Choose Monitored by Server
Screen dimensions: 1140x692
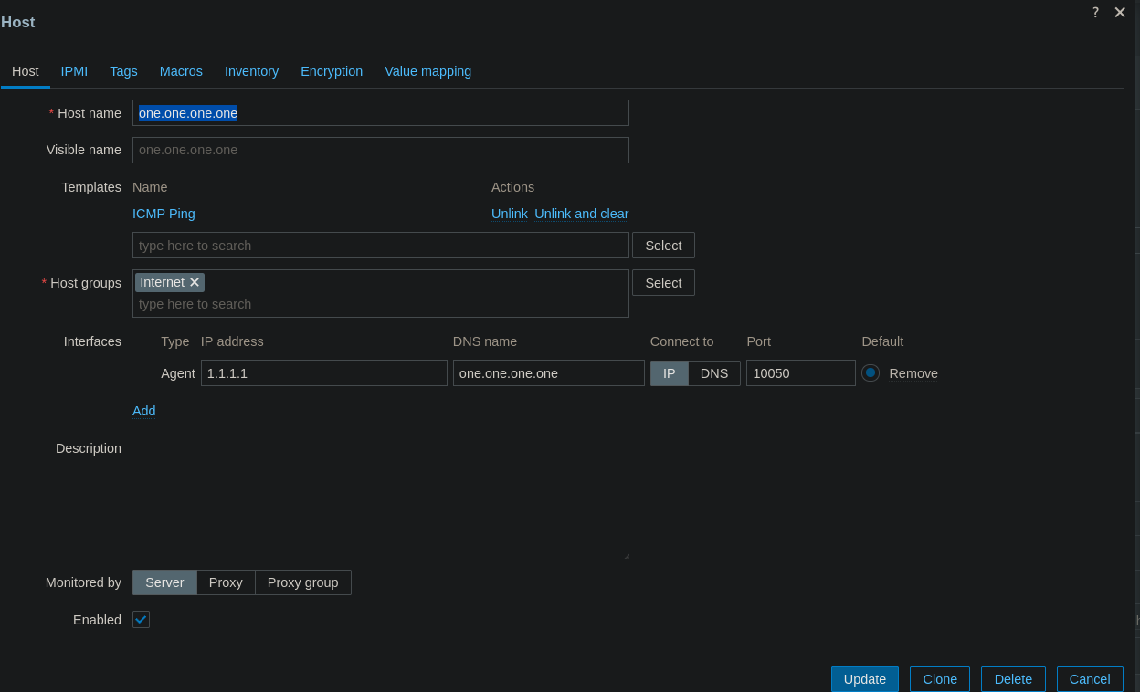pyautogui.click(x=164, y=582)
